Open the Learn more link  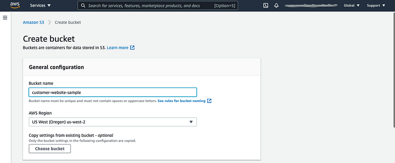coord(118,47)
